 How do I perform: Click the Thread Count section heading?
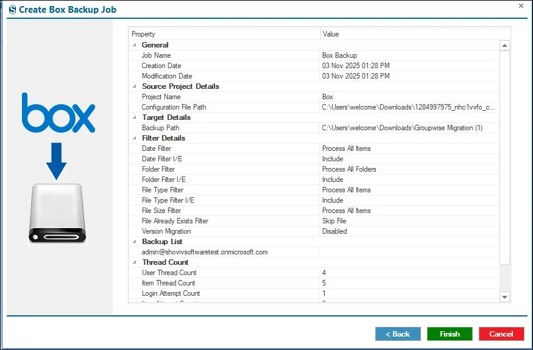coord(165,262)
